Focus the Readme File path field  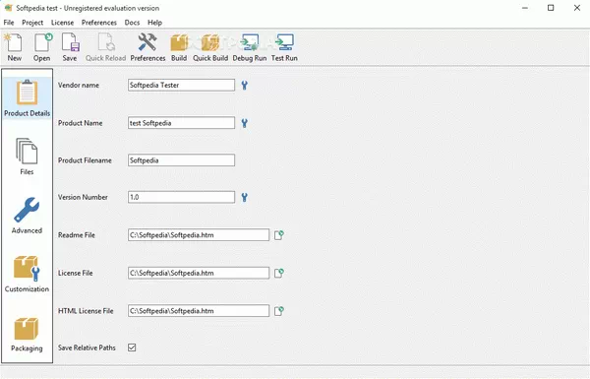click(x=199, y=235)
